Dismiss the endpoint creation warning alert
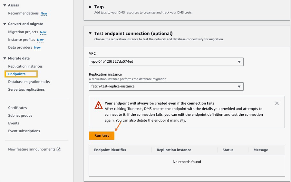This screenshot has width=291, height=182. (277, 104)
